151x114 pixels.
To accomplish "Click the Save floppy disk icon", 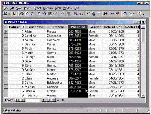I will tap(15, 14).
